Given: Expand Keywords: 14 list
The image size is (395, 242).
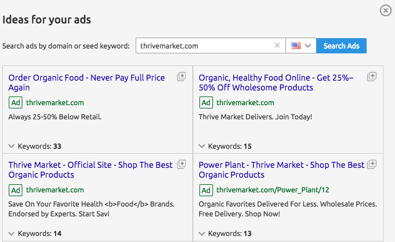Looking at the screenshot, I should coord(35,233).
